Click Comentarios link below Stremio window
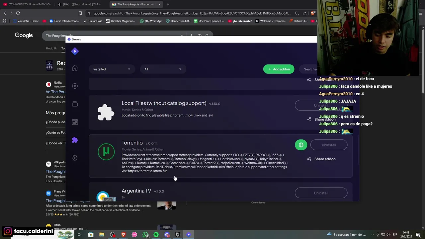The width and height of the screenshot is (425, 239). [258, 202]
